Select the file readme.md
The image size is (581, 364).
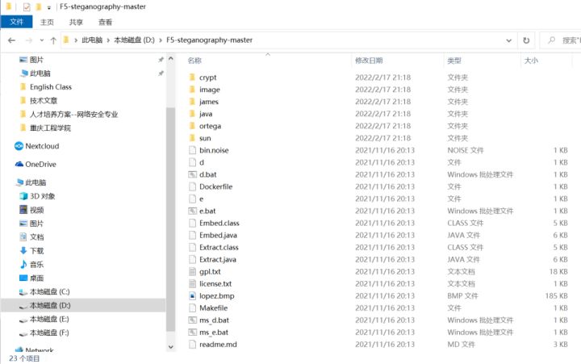(218, 345)
